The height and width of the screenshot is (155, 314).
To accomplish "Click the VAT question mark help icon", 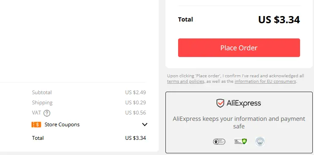I will pos(47,113).
